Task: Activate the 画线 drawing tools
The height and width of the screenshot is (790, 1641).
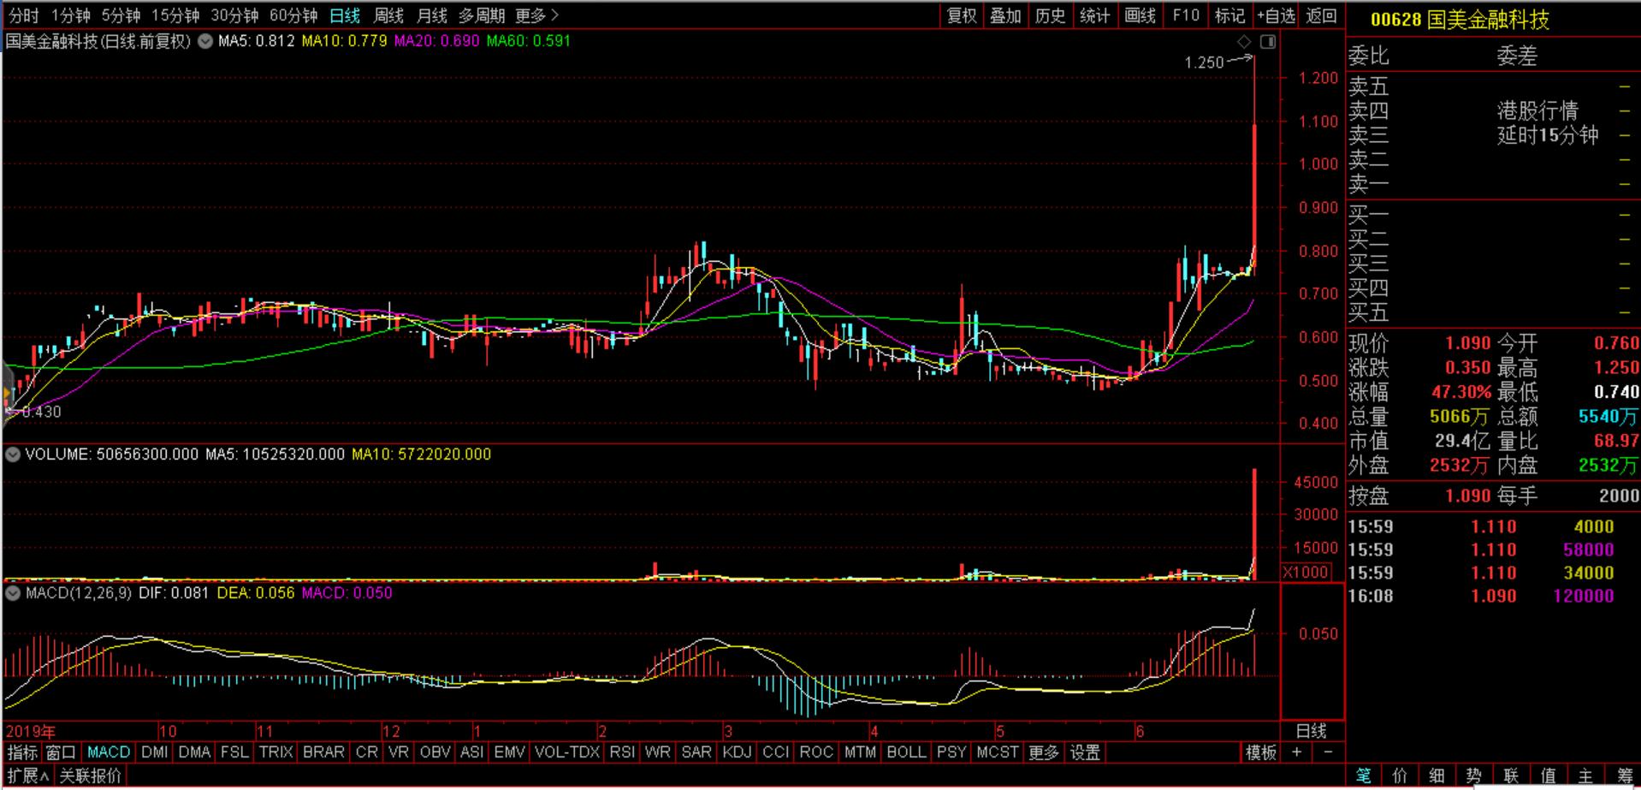Action: pyautogui.click(x=1140, y=15)
